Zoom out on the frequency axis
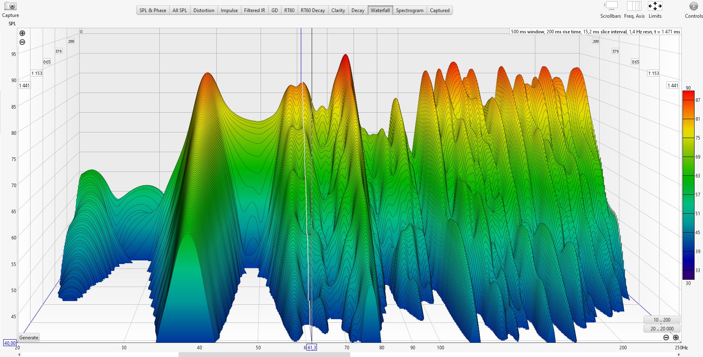Screen dimensions: 703x357 click(x=666, y=338)
